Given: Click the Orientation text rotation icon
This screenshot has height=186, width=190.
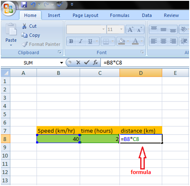Looking at the screenshot, I should [x=184, y=29].
